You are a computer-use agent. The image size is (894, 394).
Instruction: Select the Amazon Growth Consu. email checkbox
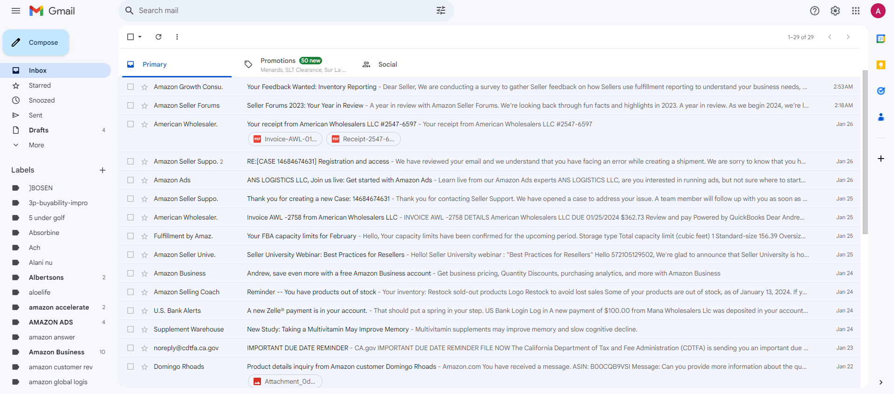coord(131,87)
